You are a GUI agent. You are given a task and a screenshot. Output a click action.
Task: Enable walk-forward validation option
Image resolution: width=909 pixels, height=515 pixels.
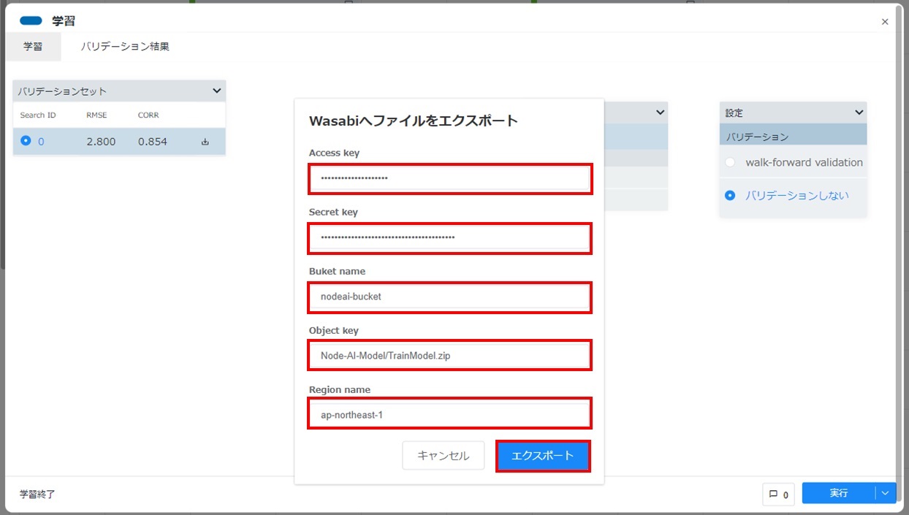coord(730,162)
